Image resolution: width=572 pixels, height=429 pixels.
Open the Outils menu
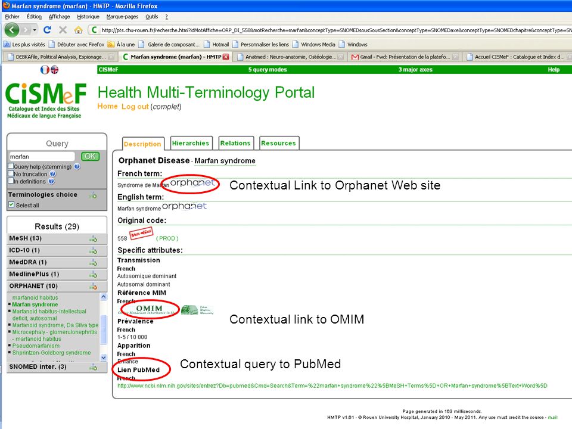(152, 17)
